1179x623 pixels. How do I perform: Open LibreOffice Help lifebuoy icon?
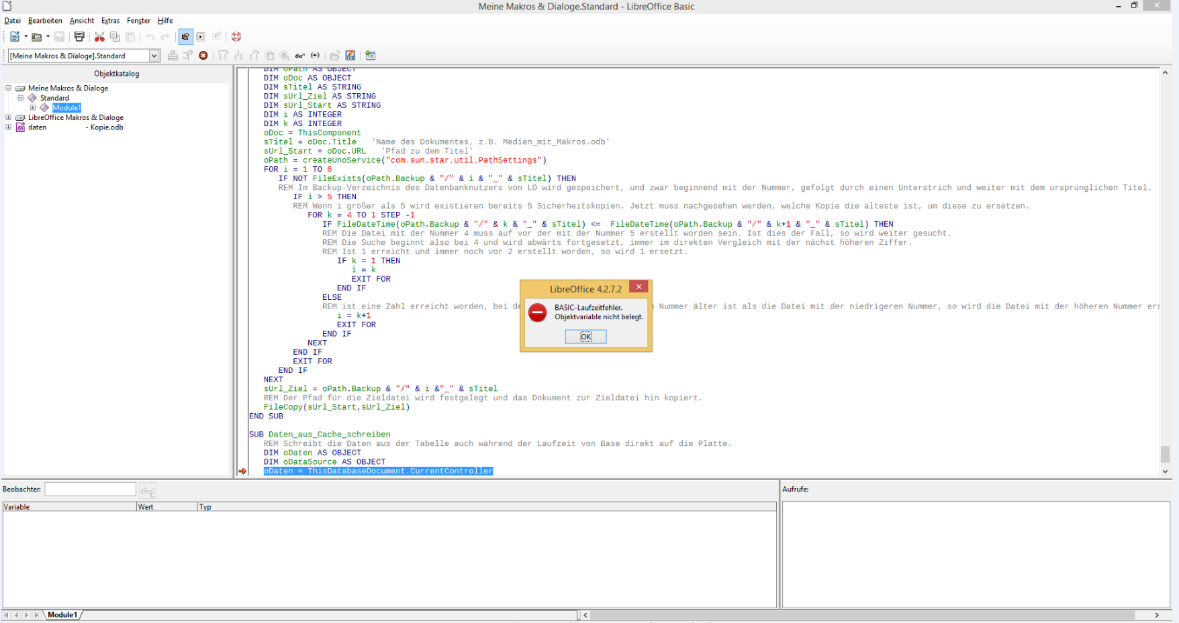click(x=236, y=37)
